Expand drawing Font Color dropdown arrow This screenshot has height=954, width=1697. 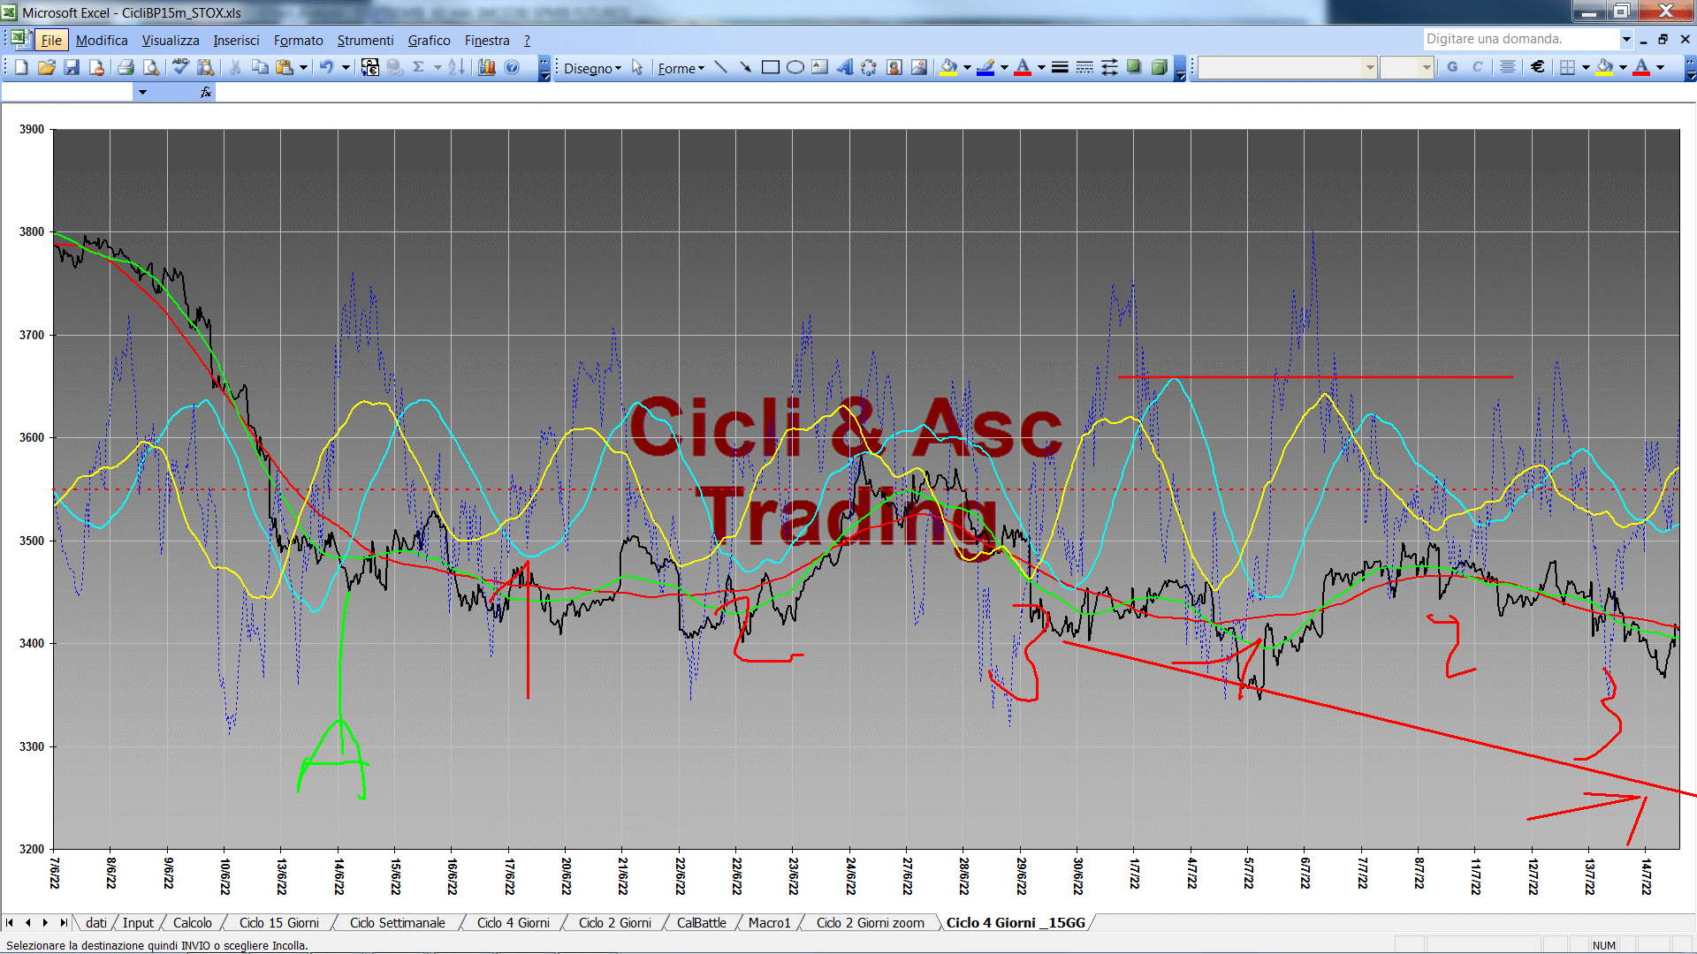pyautogui.click(x=1041, y=67)
